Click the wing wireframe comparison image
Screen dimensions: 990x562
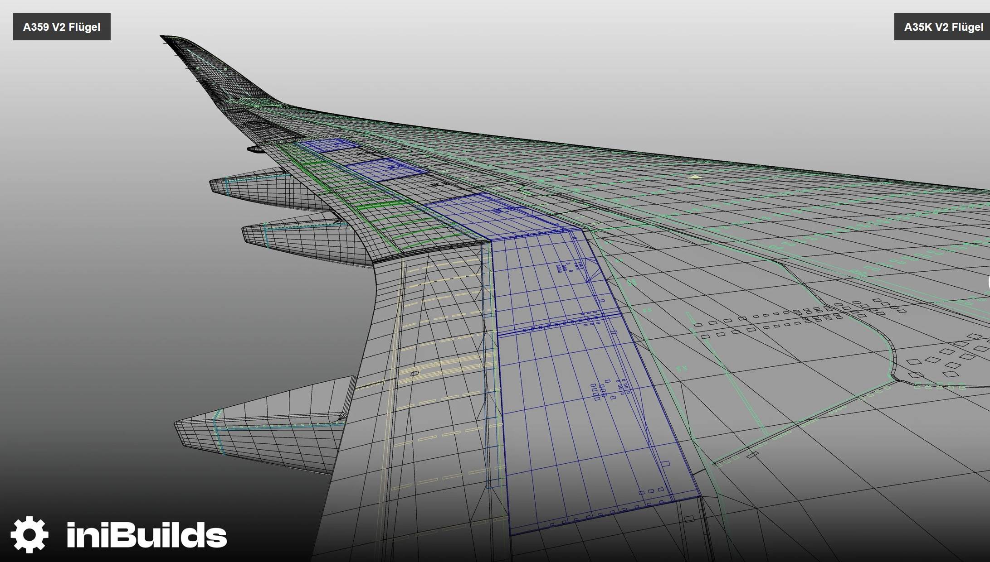pyautogui.click(x=495, y=281)
